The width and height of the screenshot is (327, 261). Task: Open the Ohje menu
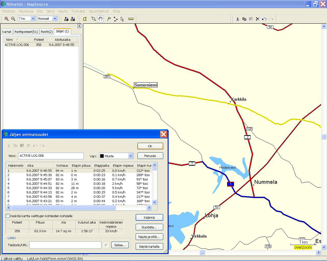click(x=116, y=11)
